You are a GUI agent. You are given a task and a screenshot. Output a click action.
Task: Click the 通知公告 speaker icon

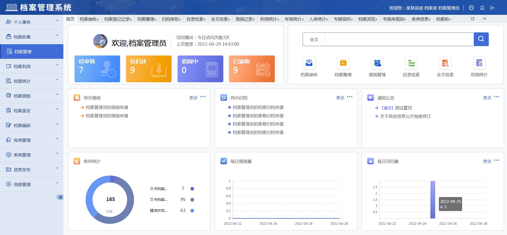pyautogui.click(x=370, y=98)
